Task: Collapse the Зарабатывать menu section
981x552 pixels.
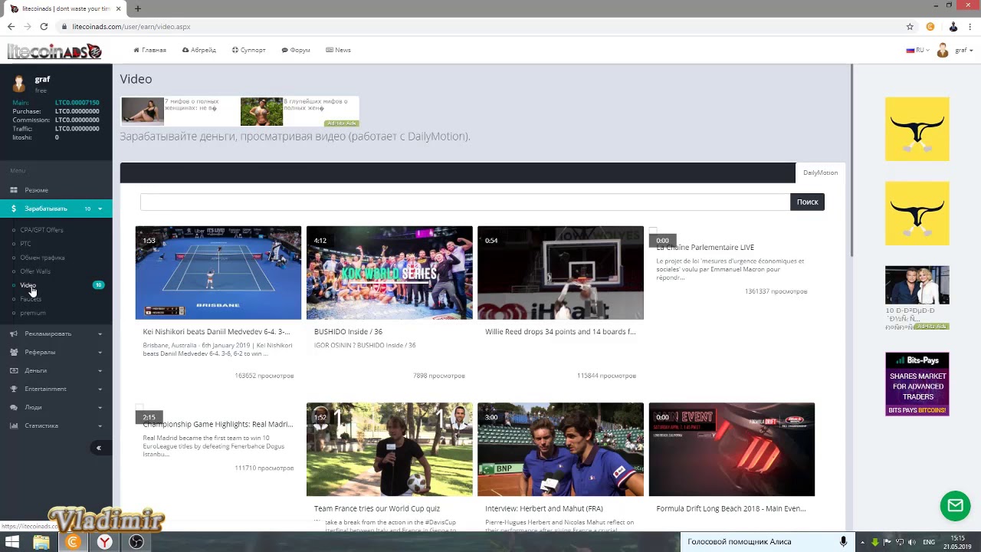Action: click(x=56, y=209)
